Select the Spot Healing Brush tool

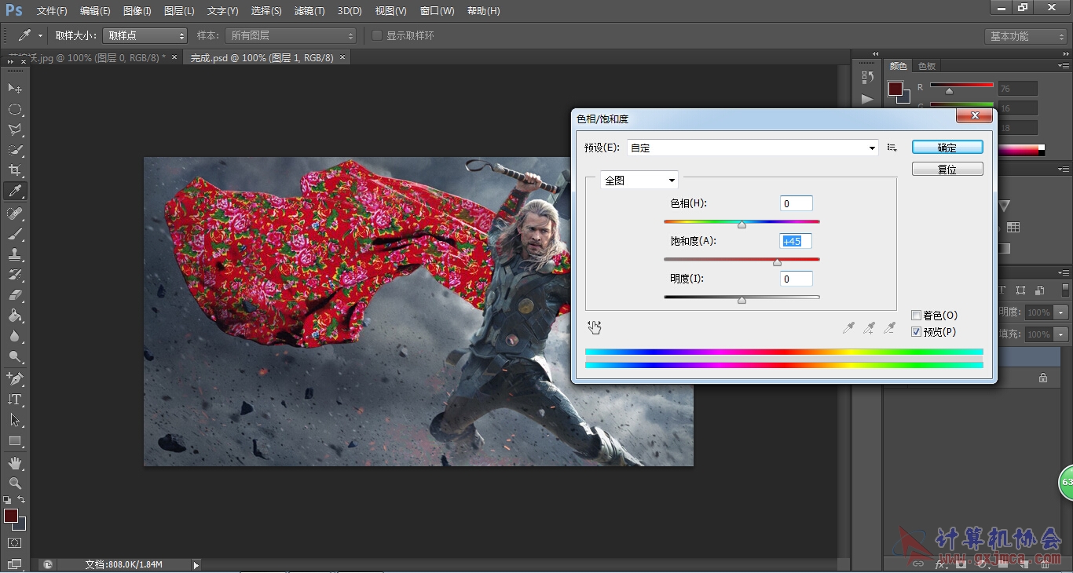(14, 214)
